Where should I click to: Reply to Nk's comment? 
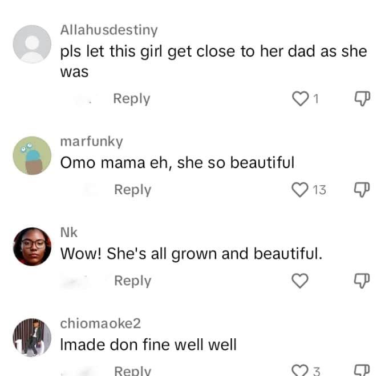(132, 281)
